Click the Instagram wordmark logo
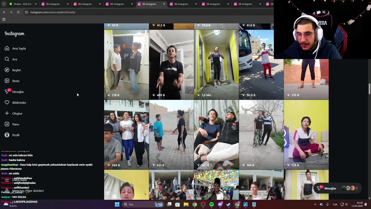This screenshot has width=371, height=209. (14, 34)
